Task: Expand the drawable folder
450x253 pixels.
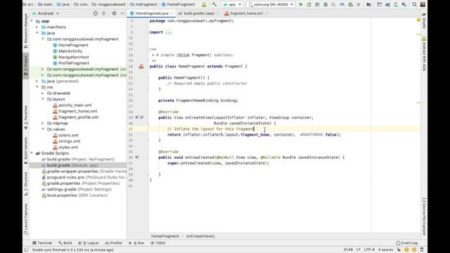Action: [x=43, y=93]
